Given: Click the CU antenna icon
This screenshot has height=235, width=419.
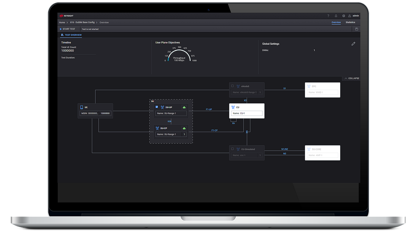Looking at the screenshot, I should 233,107.
